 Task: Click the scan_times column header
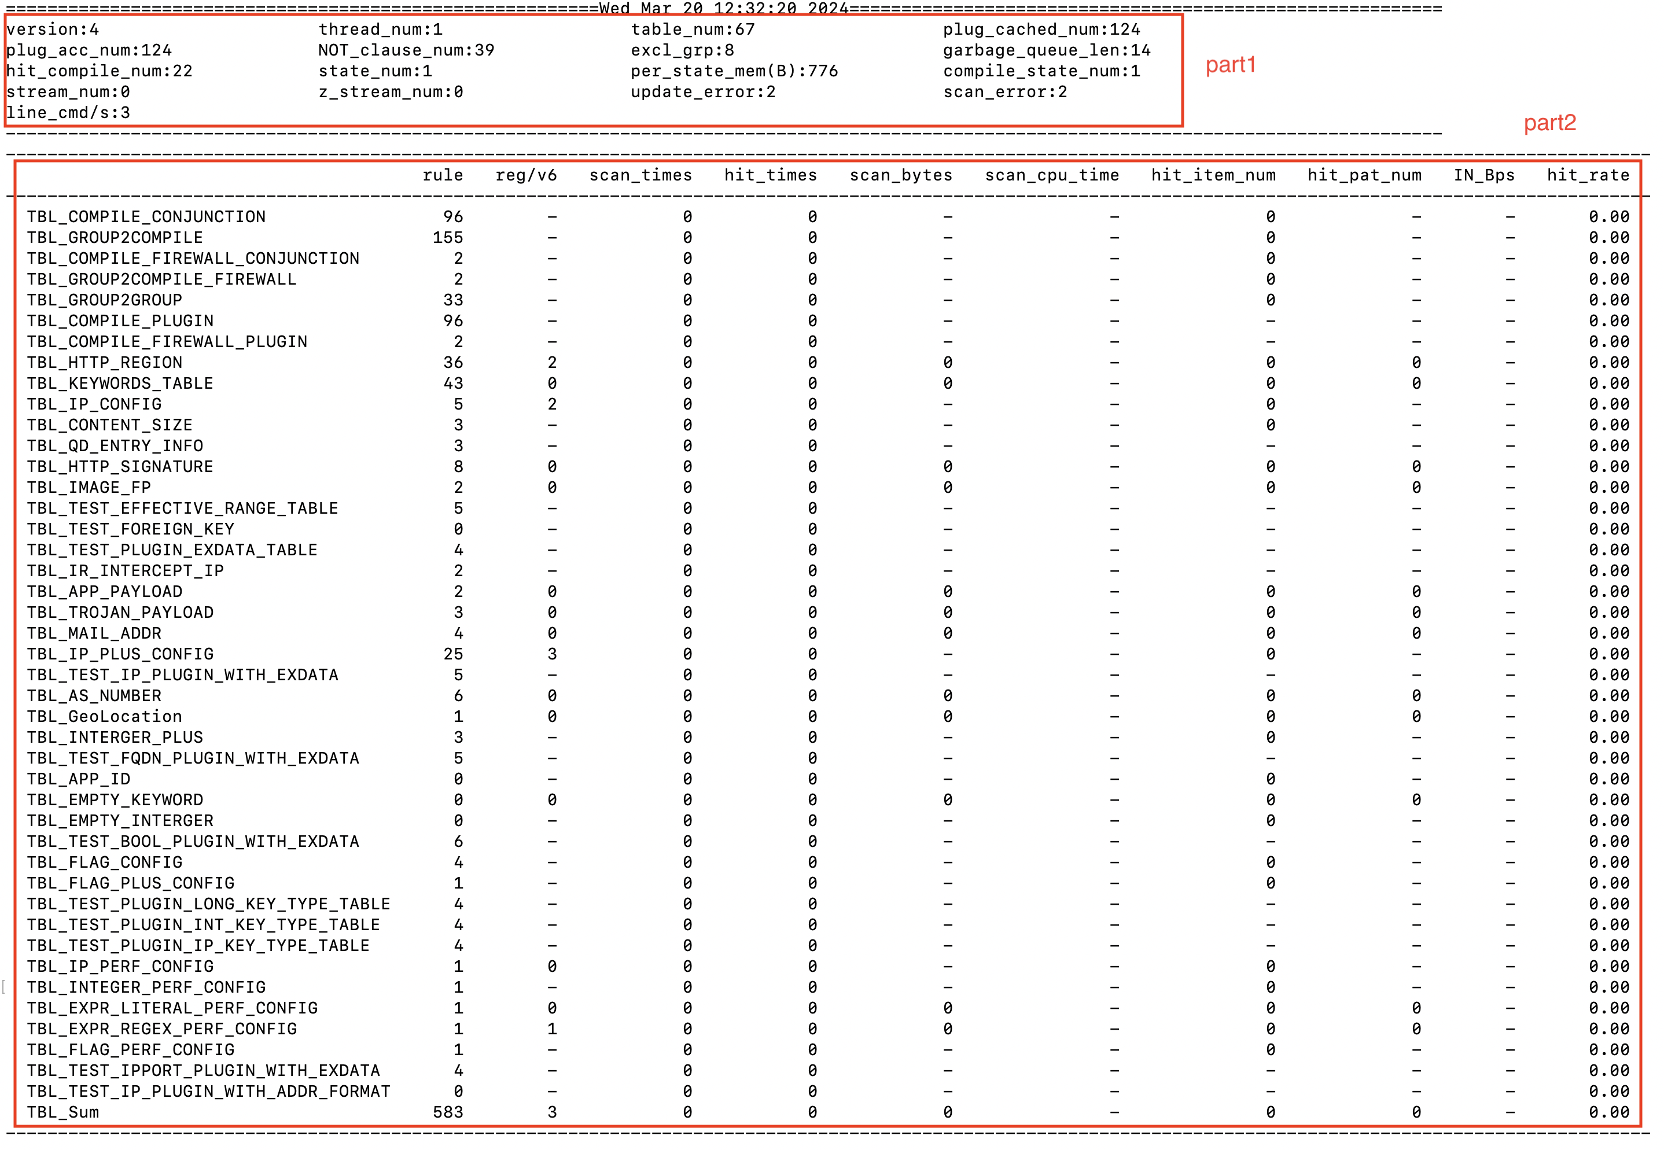click(640, 175)
